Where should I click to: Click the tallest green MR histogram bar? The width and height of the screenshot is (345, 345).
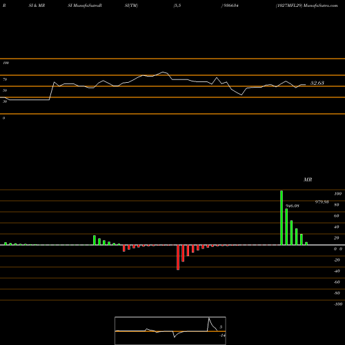(x=282, y=218)
